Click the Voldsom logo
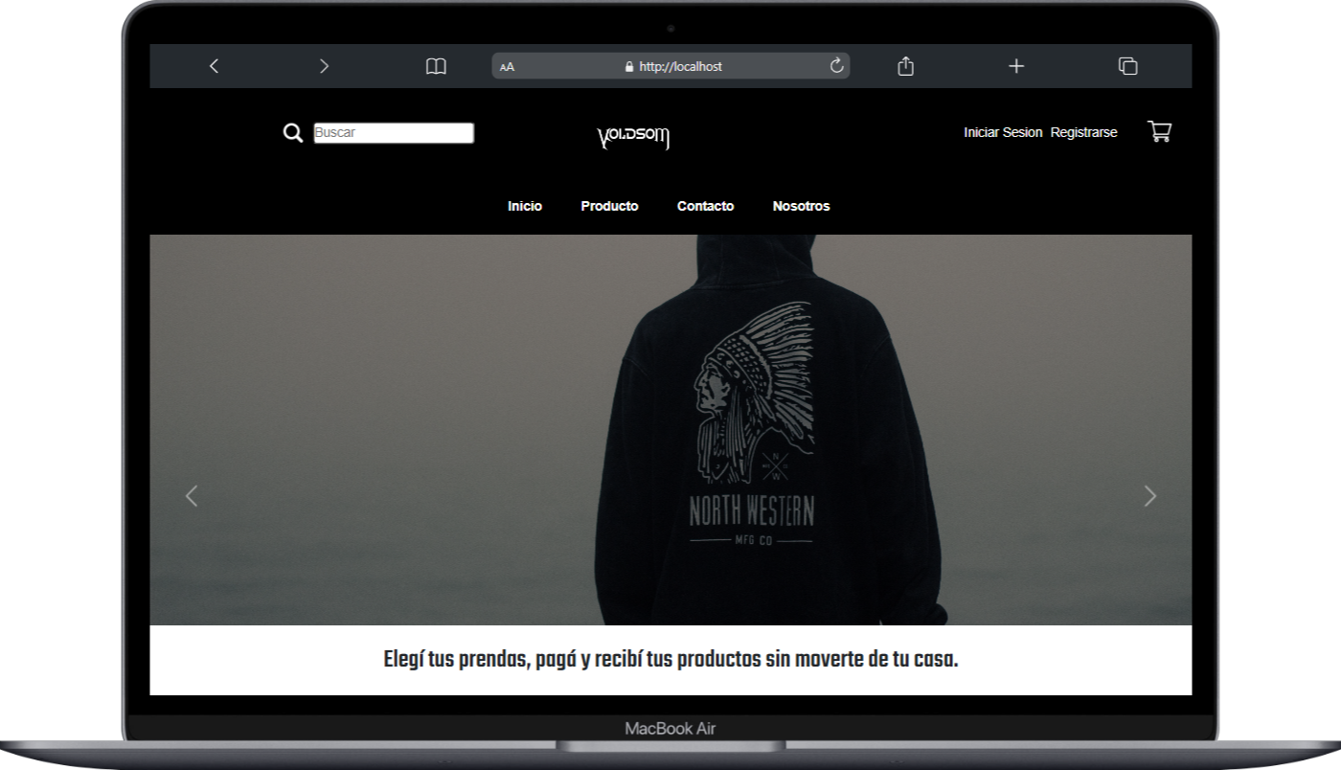1341x770 pixels. coord(633,138)
